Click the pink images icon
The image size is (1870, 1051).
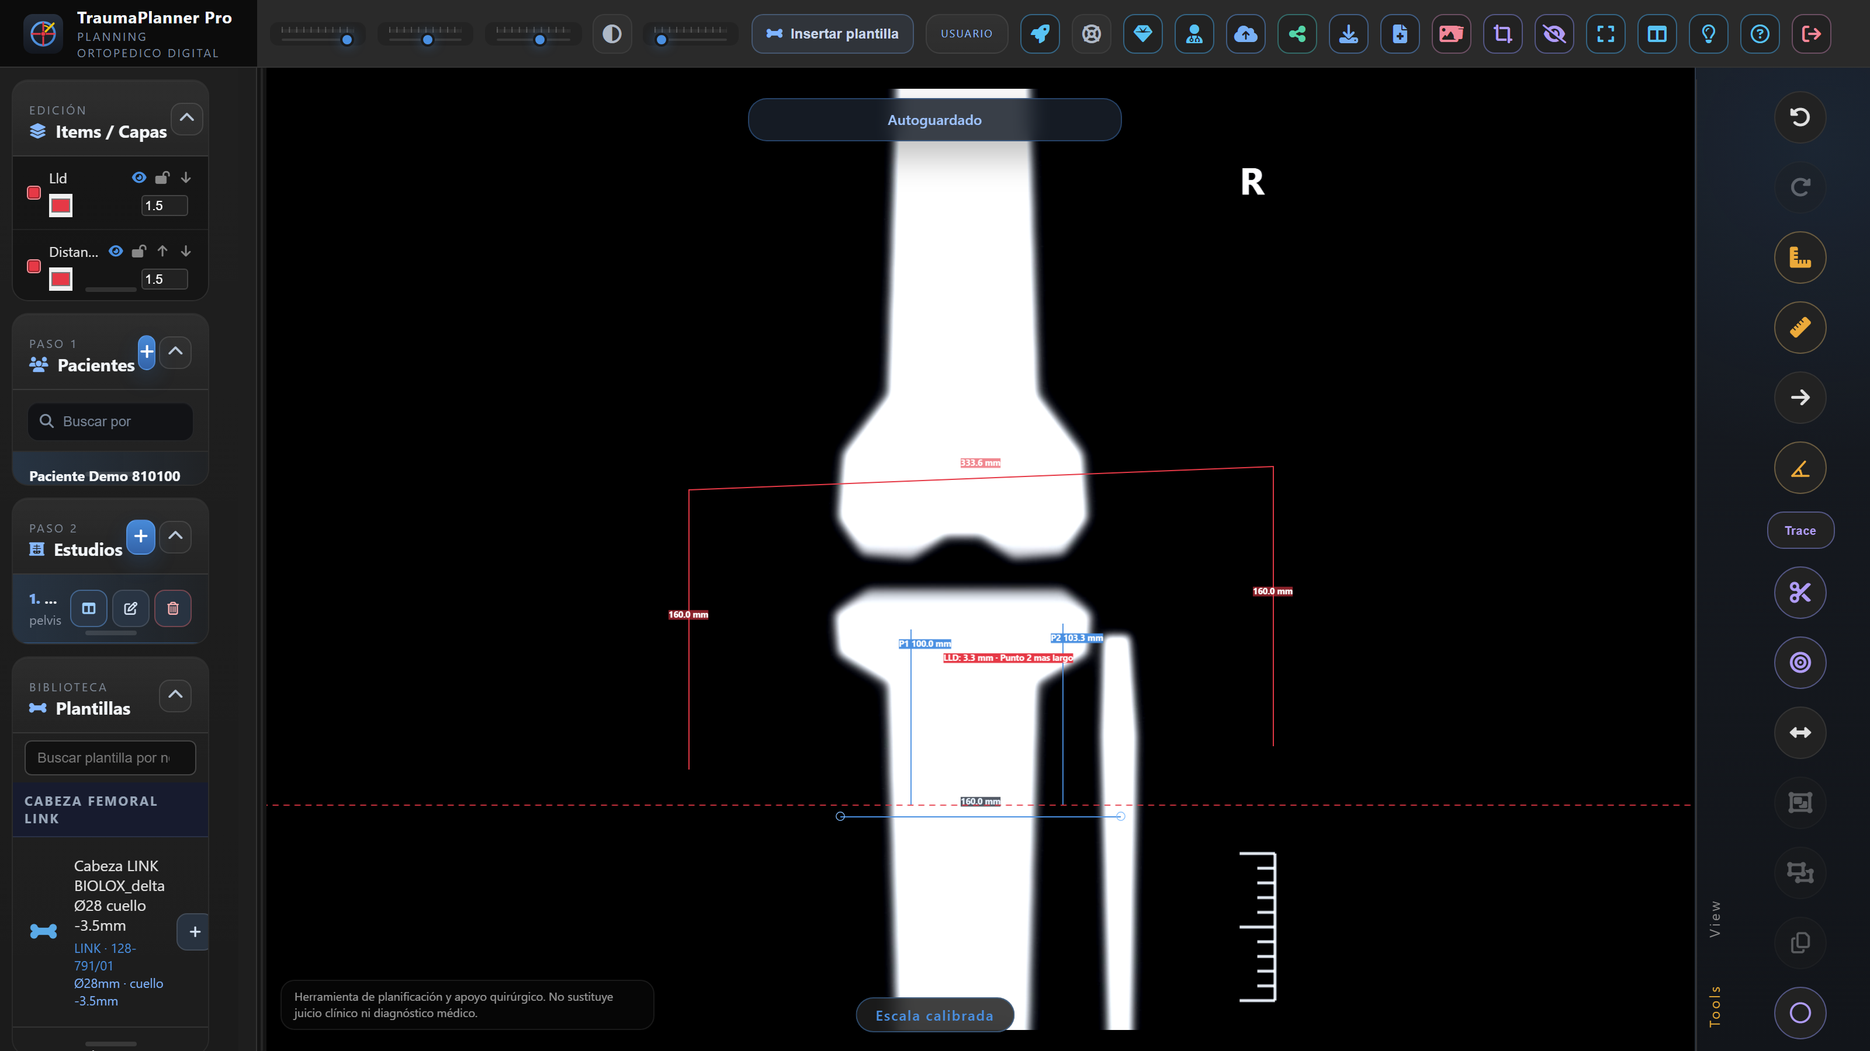pyautogui.click(x=1452, y=34)
